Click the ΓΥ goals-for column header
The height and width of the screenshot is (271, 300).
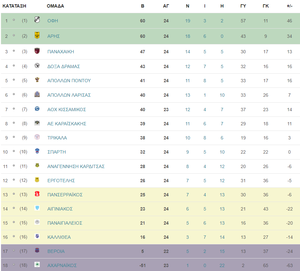coord(243,6)
